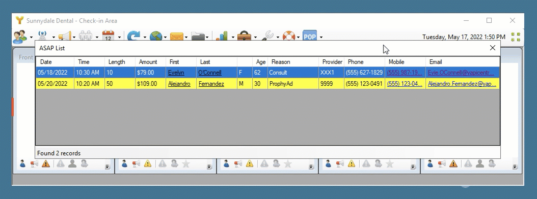Expand dropdown arrow next to POP icon
537x199 pixels.
click(x=321, y=37)
